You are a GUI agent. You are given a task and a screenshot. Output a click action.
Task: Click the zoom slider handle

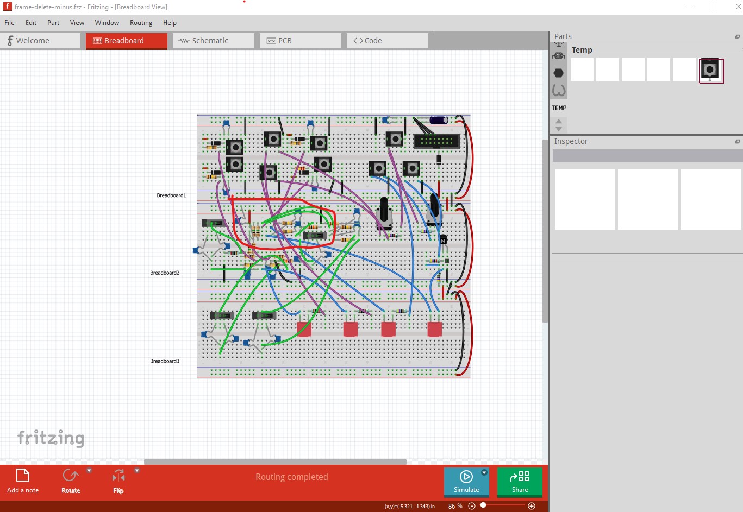click(483, 505)
